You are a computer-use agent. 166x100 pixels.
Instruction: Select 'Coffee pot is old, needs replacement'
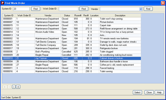coord(72,65)
